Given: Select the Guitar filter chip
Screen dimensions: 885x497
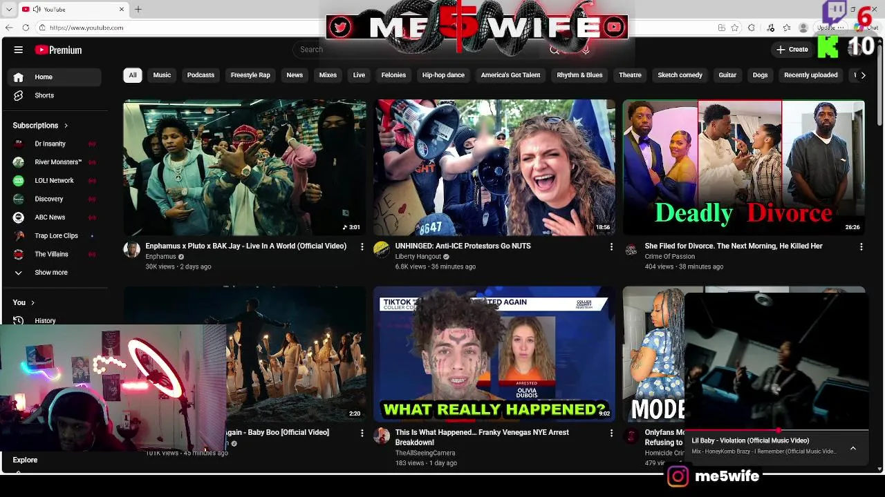Looking at the screenshot, I should (727, 75).
